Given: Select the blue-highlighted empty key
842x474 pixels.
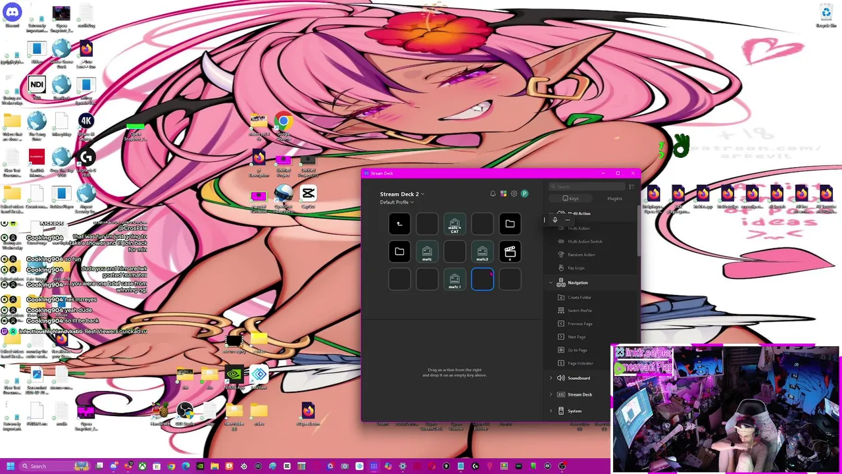Looking at the screenshot, I should (x=482, y=279).
